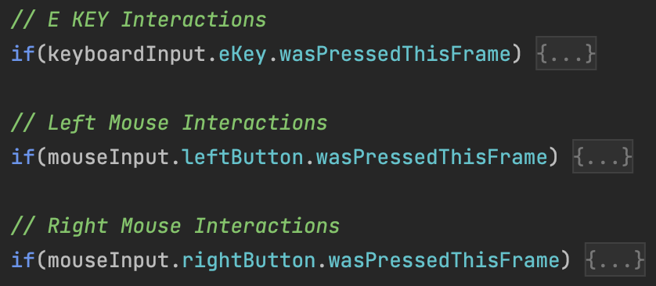The image size is (656, 286).
Task: Click the 'if' keyword before keyboardInput
Action: [23, 54]
